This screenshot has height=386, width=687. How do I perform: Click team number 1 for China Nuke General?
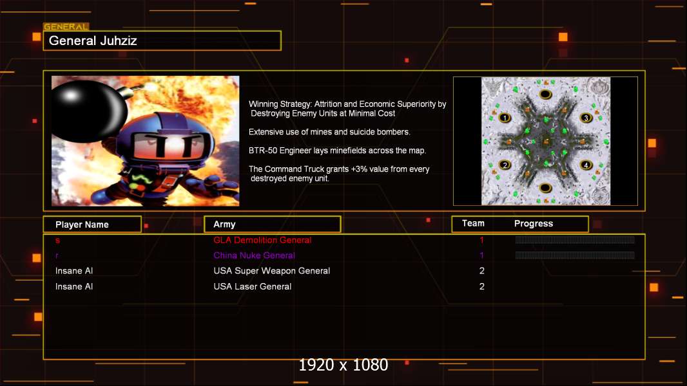(481, 255)
